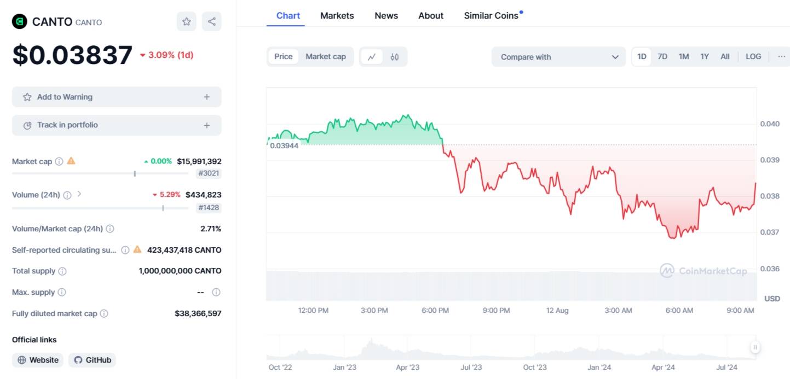Open Self-reported circulating supply info icon

(125, 250)
